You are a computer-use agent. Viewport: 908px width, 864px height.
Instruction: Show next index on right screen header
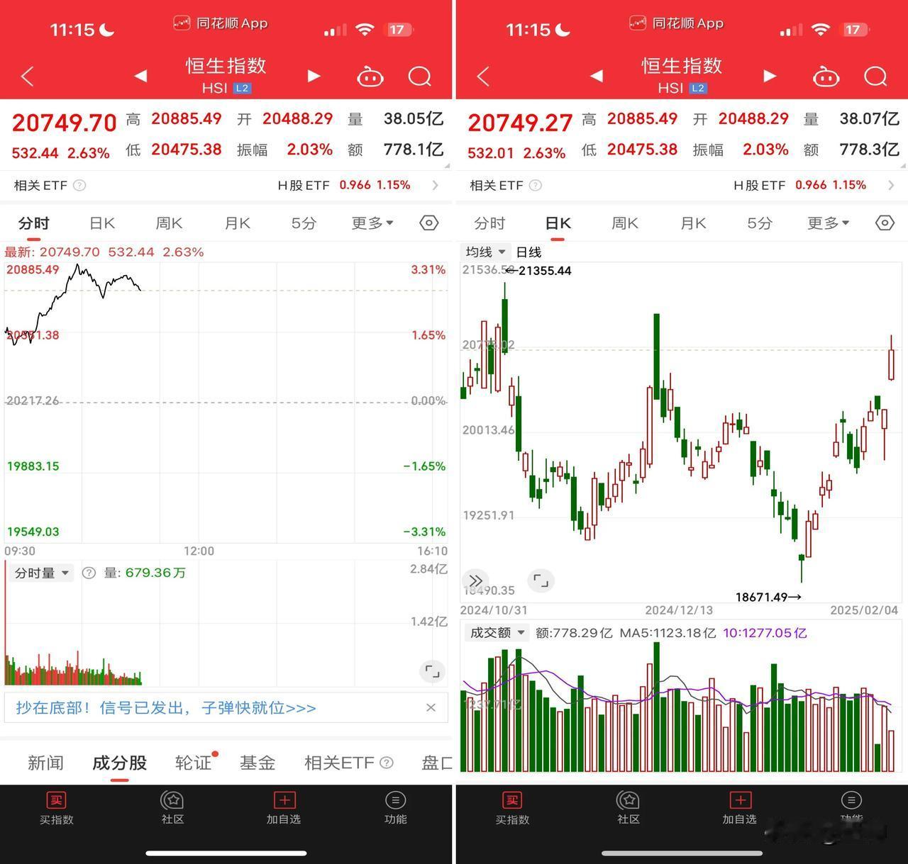coord(770,76)
